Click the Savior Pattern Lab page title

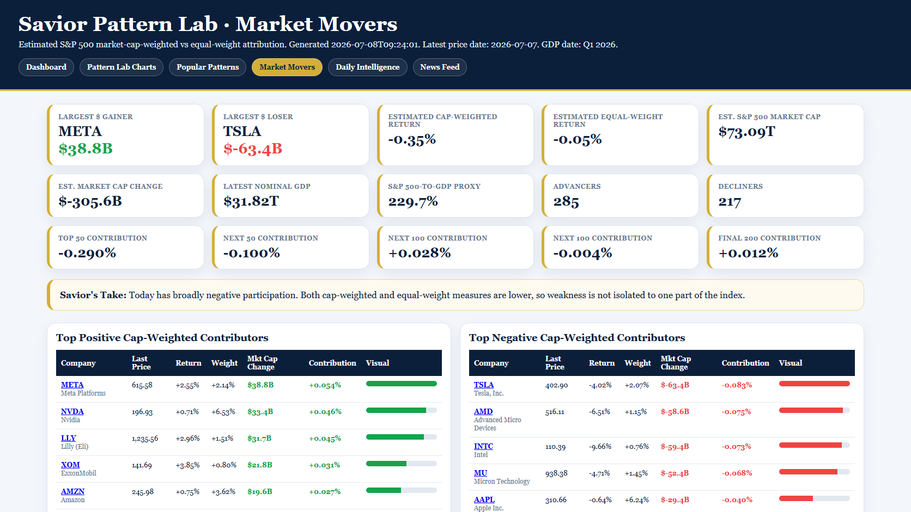click(208, 24)
